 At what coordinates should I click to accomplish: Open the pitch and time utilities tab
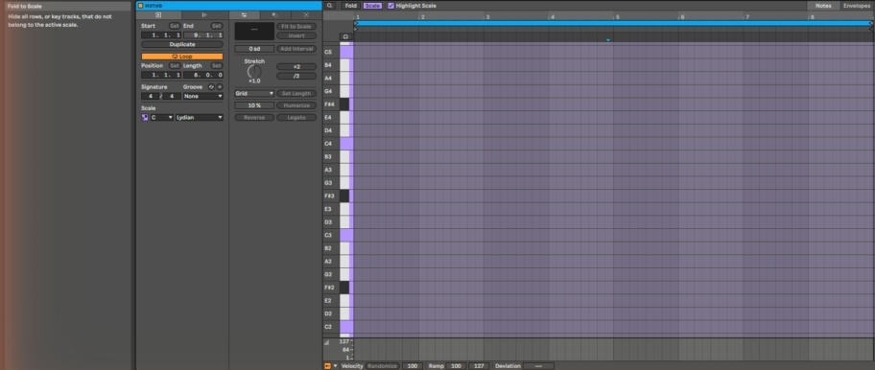pos(244,15)
